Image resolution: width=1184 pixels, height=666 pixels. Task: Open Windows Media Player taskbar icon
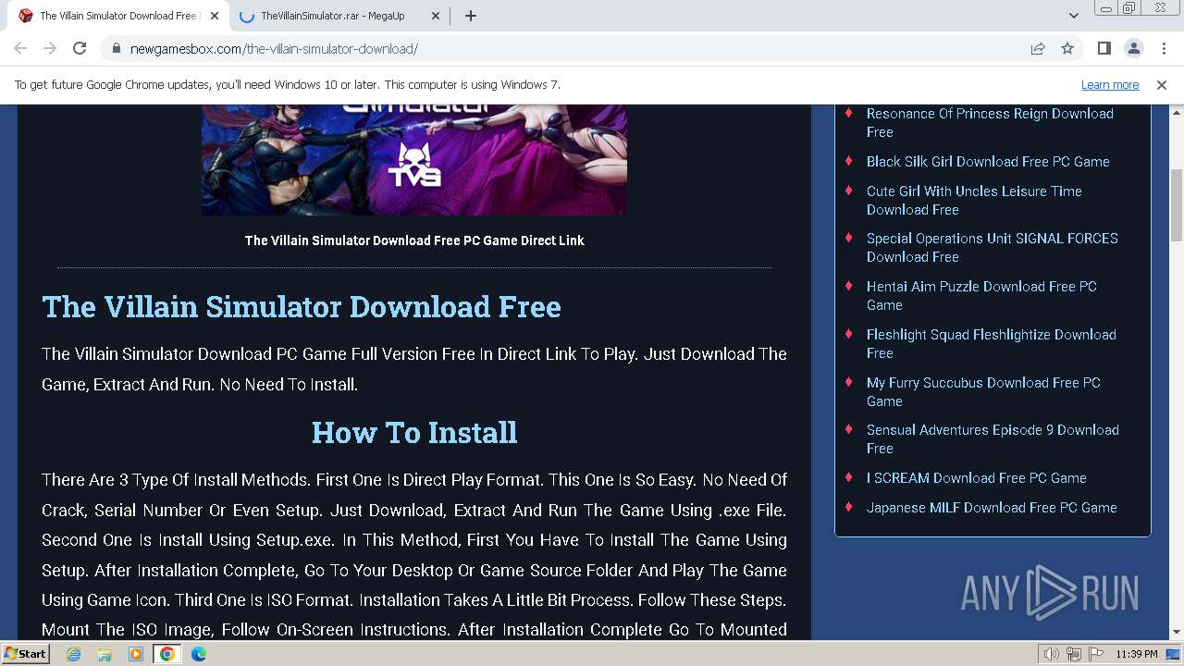(136, 654)
